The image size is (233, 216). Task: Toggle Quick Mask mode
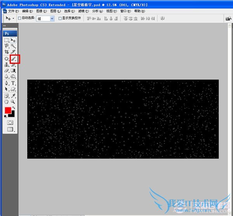[10, 123]
